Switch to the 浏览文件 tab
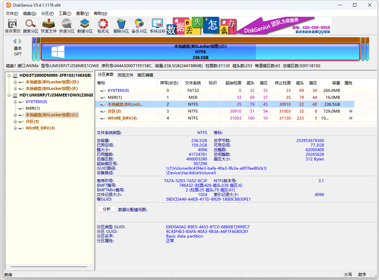 (x=125, y=75)
